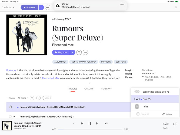Screen dimensions: 180x135
Task: Expand the album description chevron
Action: [90, 83]
